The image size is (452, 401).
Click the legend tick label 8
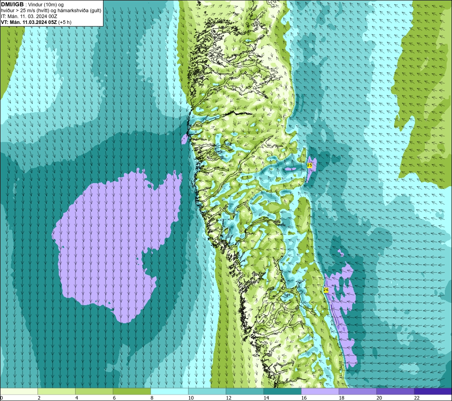tap(152, 398)
